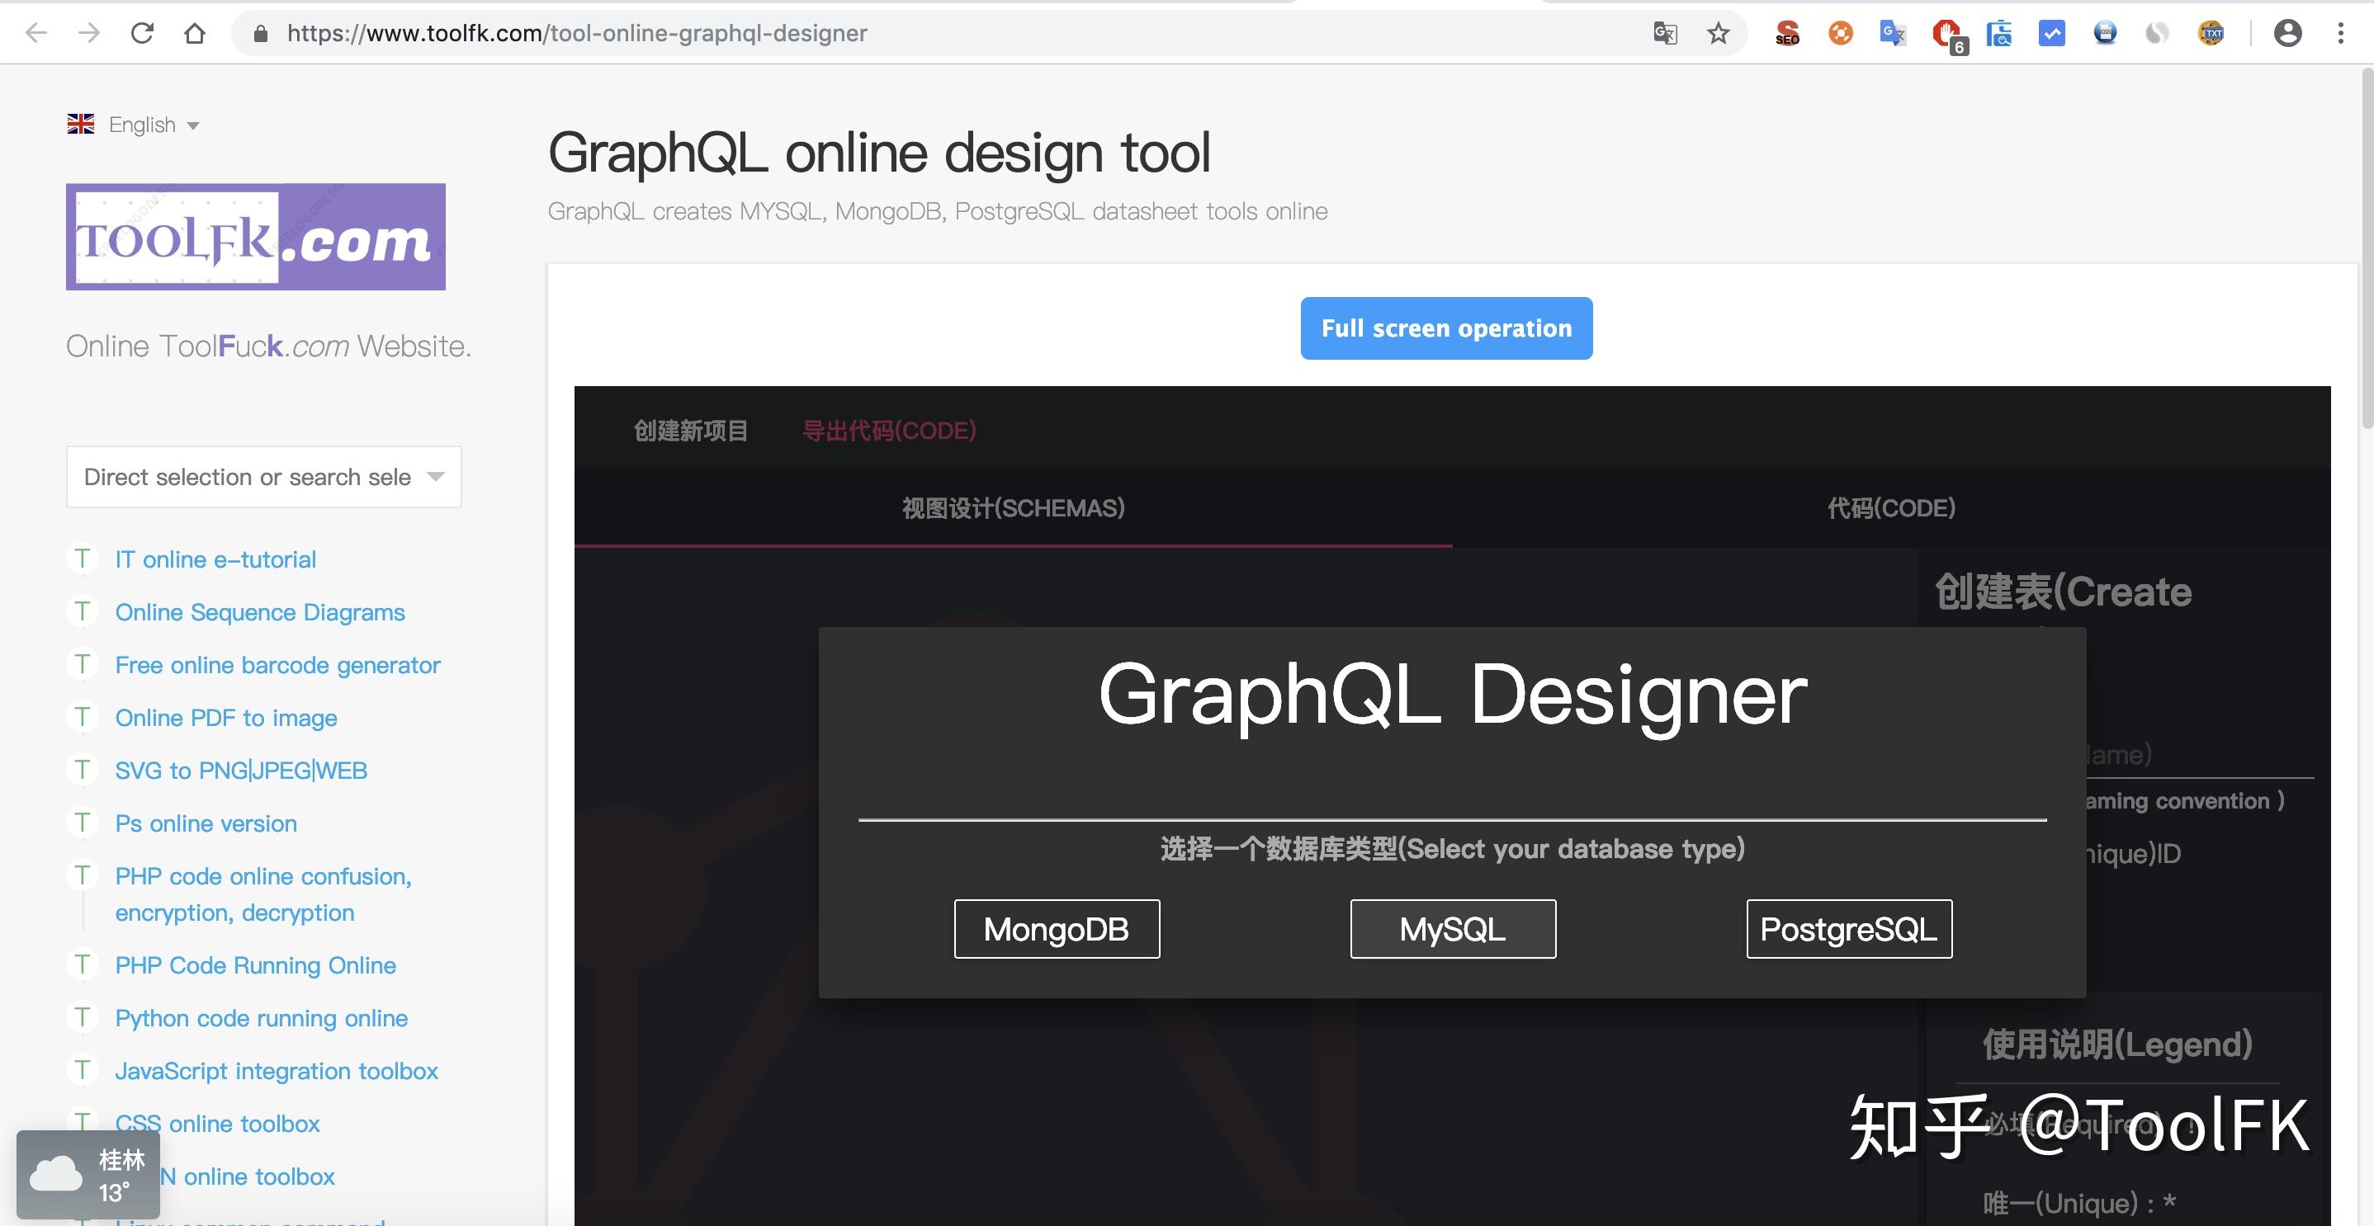Open the Online Sequence Diagrams link
The height and width of the screenshot is (1226, 2374).
tap(259, 612)
